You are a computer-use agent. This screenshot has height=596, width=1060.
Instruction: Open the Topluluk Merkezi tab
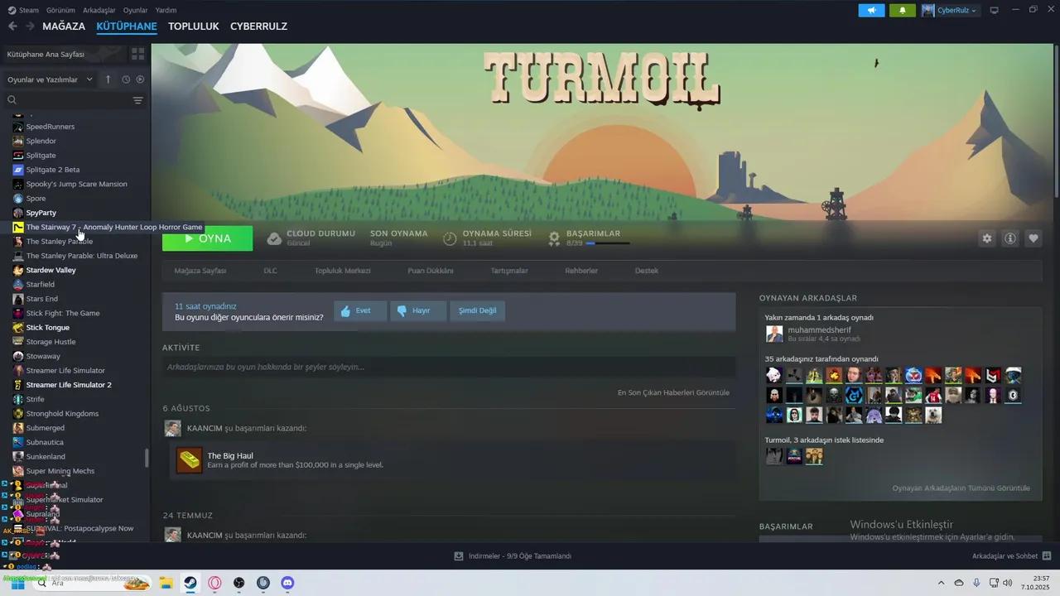[342, 271]
